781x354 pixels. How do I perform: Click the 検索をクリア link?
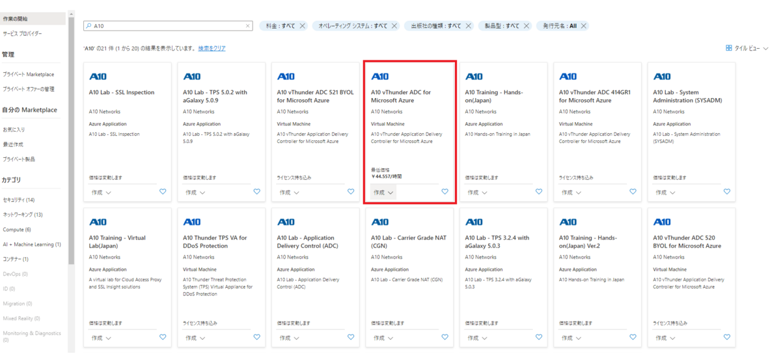[212, 48]
